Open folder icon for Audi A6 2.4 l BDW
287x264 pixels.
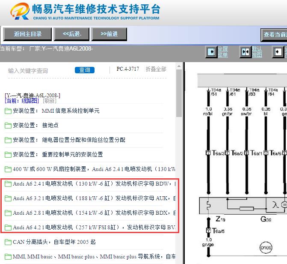click(8, 184)
